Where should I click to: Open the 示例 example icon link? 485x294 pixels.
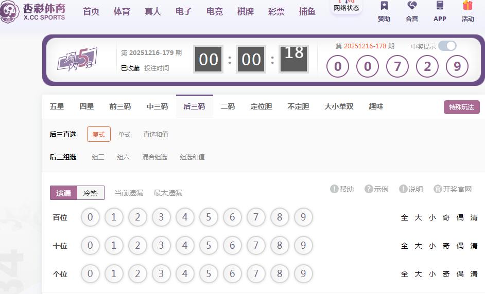[x=376, y=189]
